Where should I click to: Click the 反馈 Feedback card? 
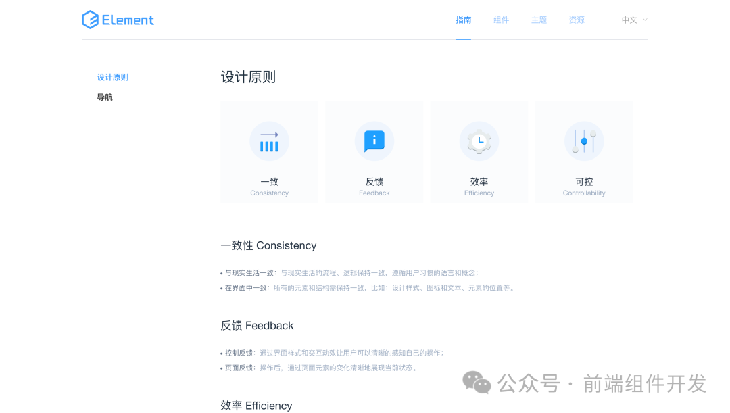tap(374, 151)
